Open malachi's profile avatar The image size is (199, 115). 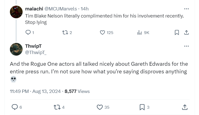(16, 12)
